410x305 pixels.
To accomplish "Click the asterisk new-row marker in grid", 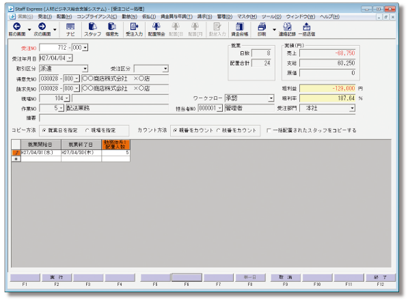I will pos(16,159).
